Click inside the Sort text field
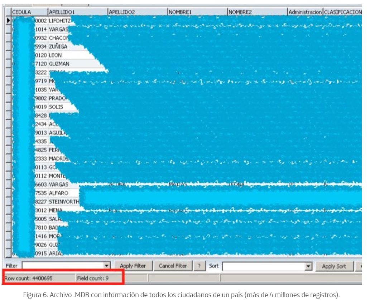Image resolution: width=375 pixels, height=305 pixels. coord(263,266)
